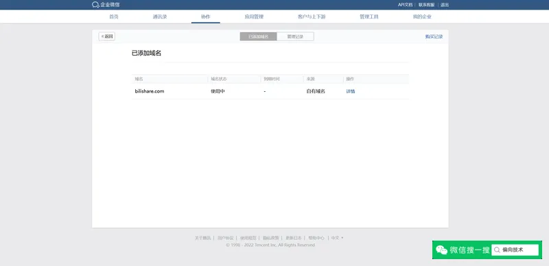Viewport: 549px width, 266px height.
Task: Select the 协作 navigation tab
Action: tap(205, 16)
